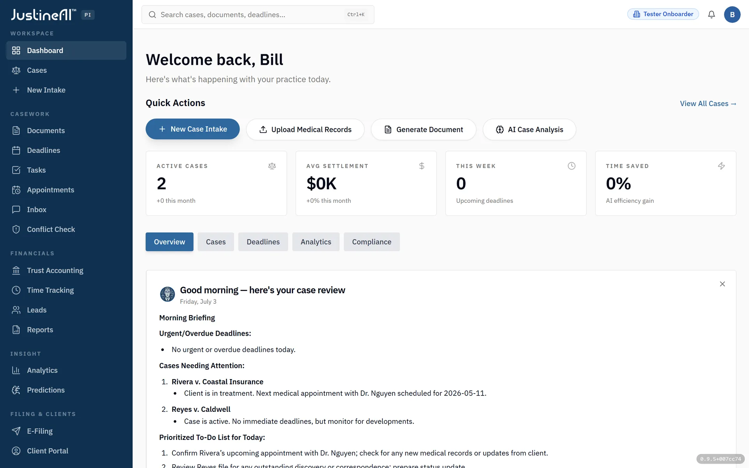Switch to the Deadlines tab below stats
The image size is (749, 468).
click(263, 242)
